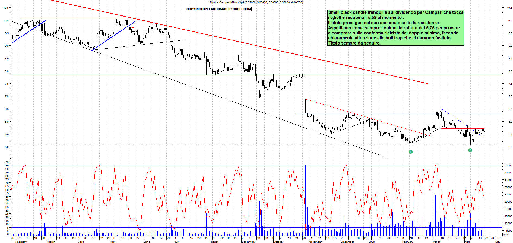Click the 5000 volume scale label
The height and width of the screenshot is (243, 513).
[509, 231]
